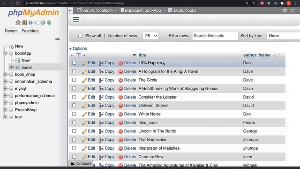Expand the book_shop database node
The width and height of the screenshot is (300, 169).
point(5,74)
